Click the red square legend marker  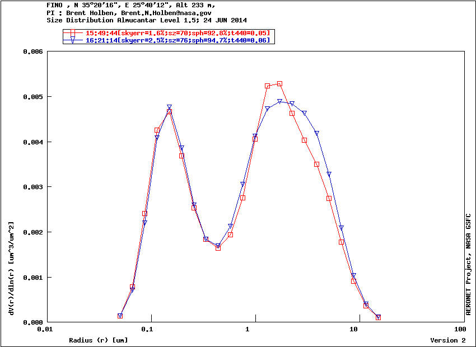[73, 34]
